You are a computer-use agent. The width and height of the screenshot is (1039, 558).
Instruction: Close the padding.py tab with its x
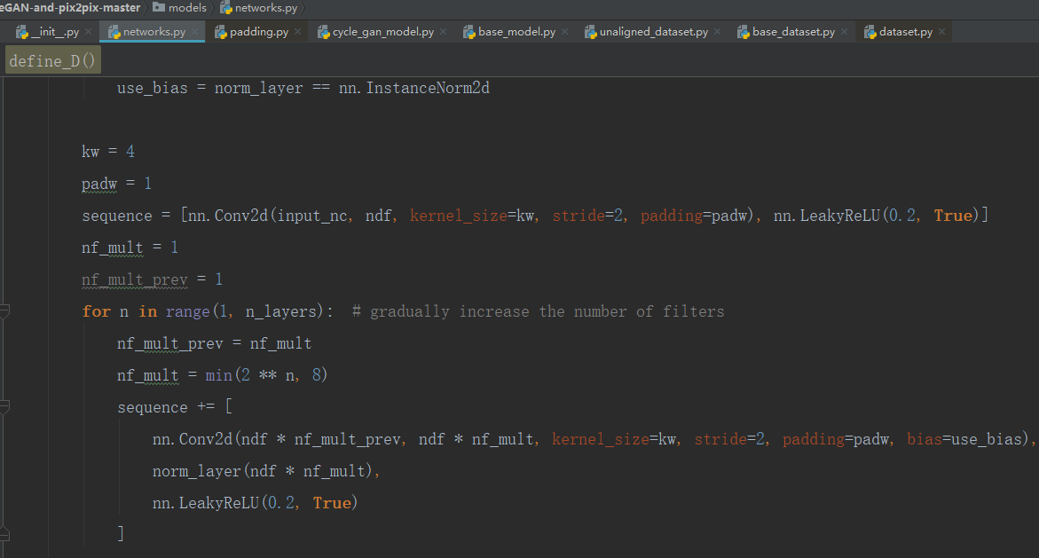pos(295,31)
